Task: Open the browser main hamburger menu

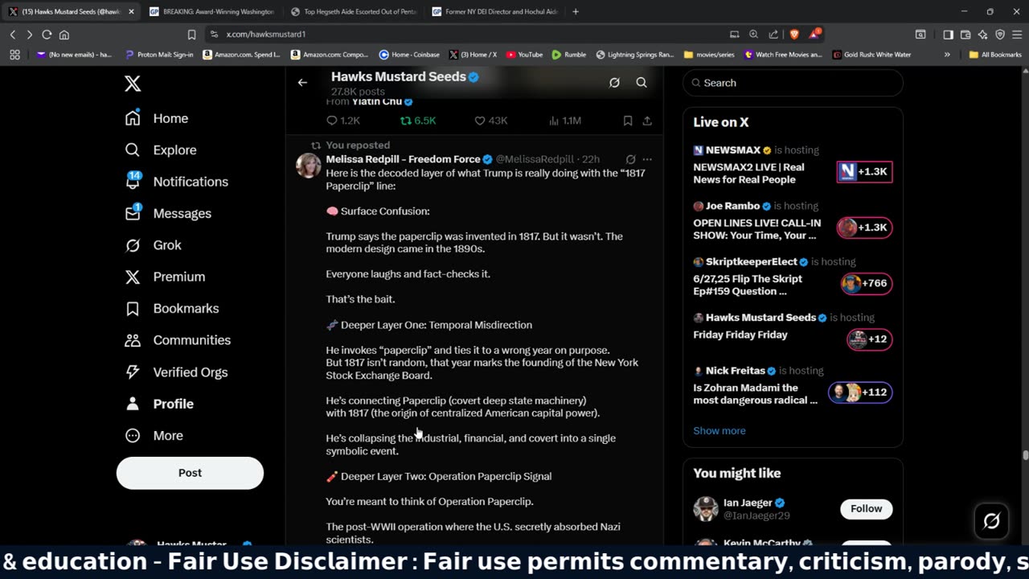Action: point(1017,35)
